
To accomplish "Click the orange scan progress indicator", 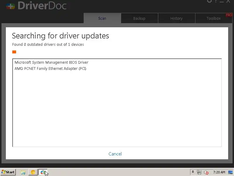I will pyautogui.click(x=14, y=52).
